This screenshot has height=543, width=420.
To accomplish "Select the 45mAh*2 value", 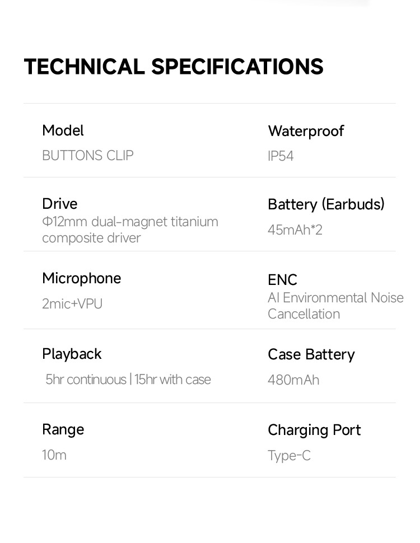I will pos(295,230).
